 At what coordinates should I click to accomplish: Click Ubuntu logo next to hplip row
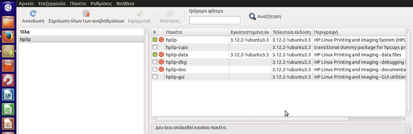tap(161, 40)
